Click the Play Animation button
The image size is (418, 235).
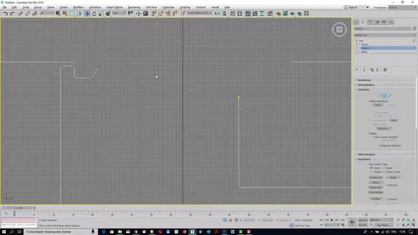point(332,220)
